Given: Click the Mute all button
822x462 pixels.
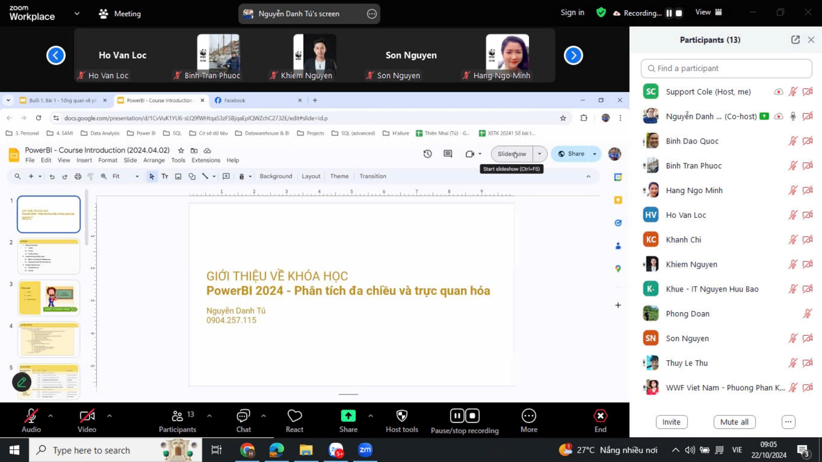Looking at the screenshot, I should [734, 422].
